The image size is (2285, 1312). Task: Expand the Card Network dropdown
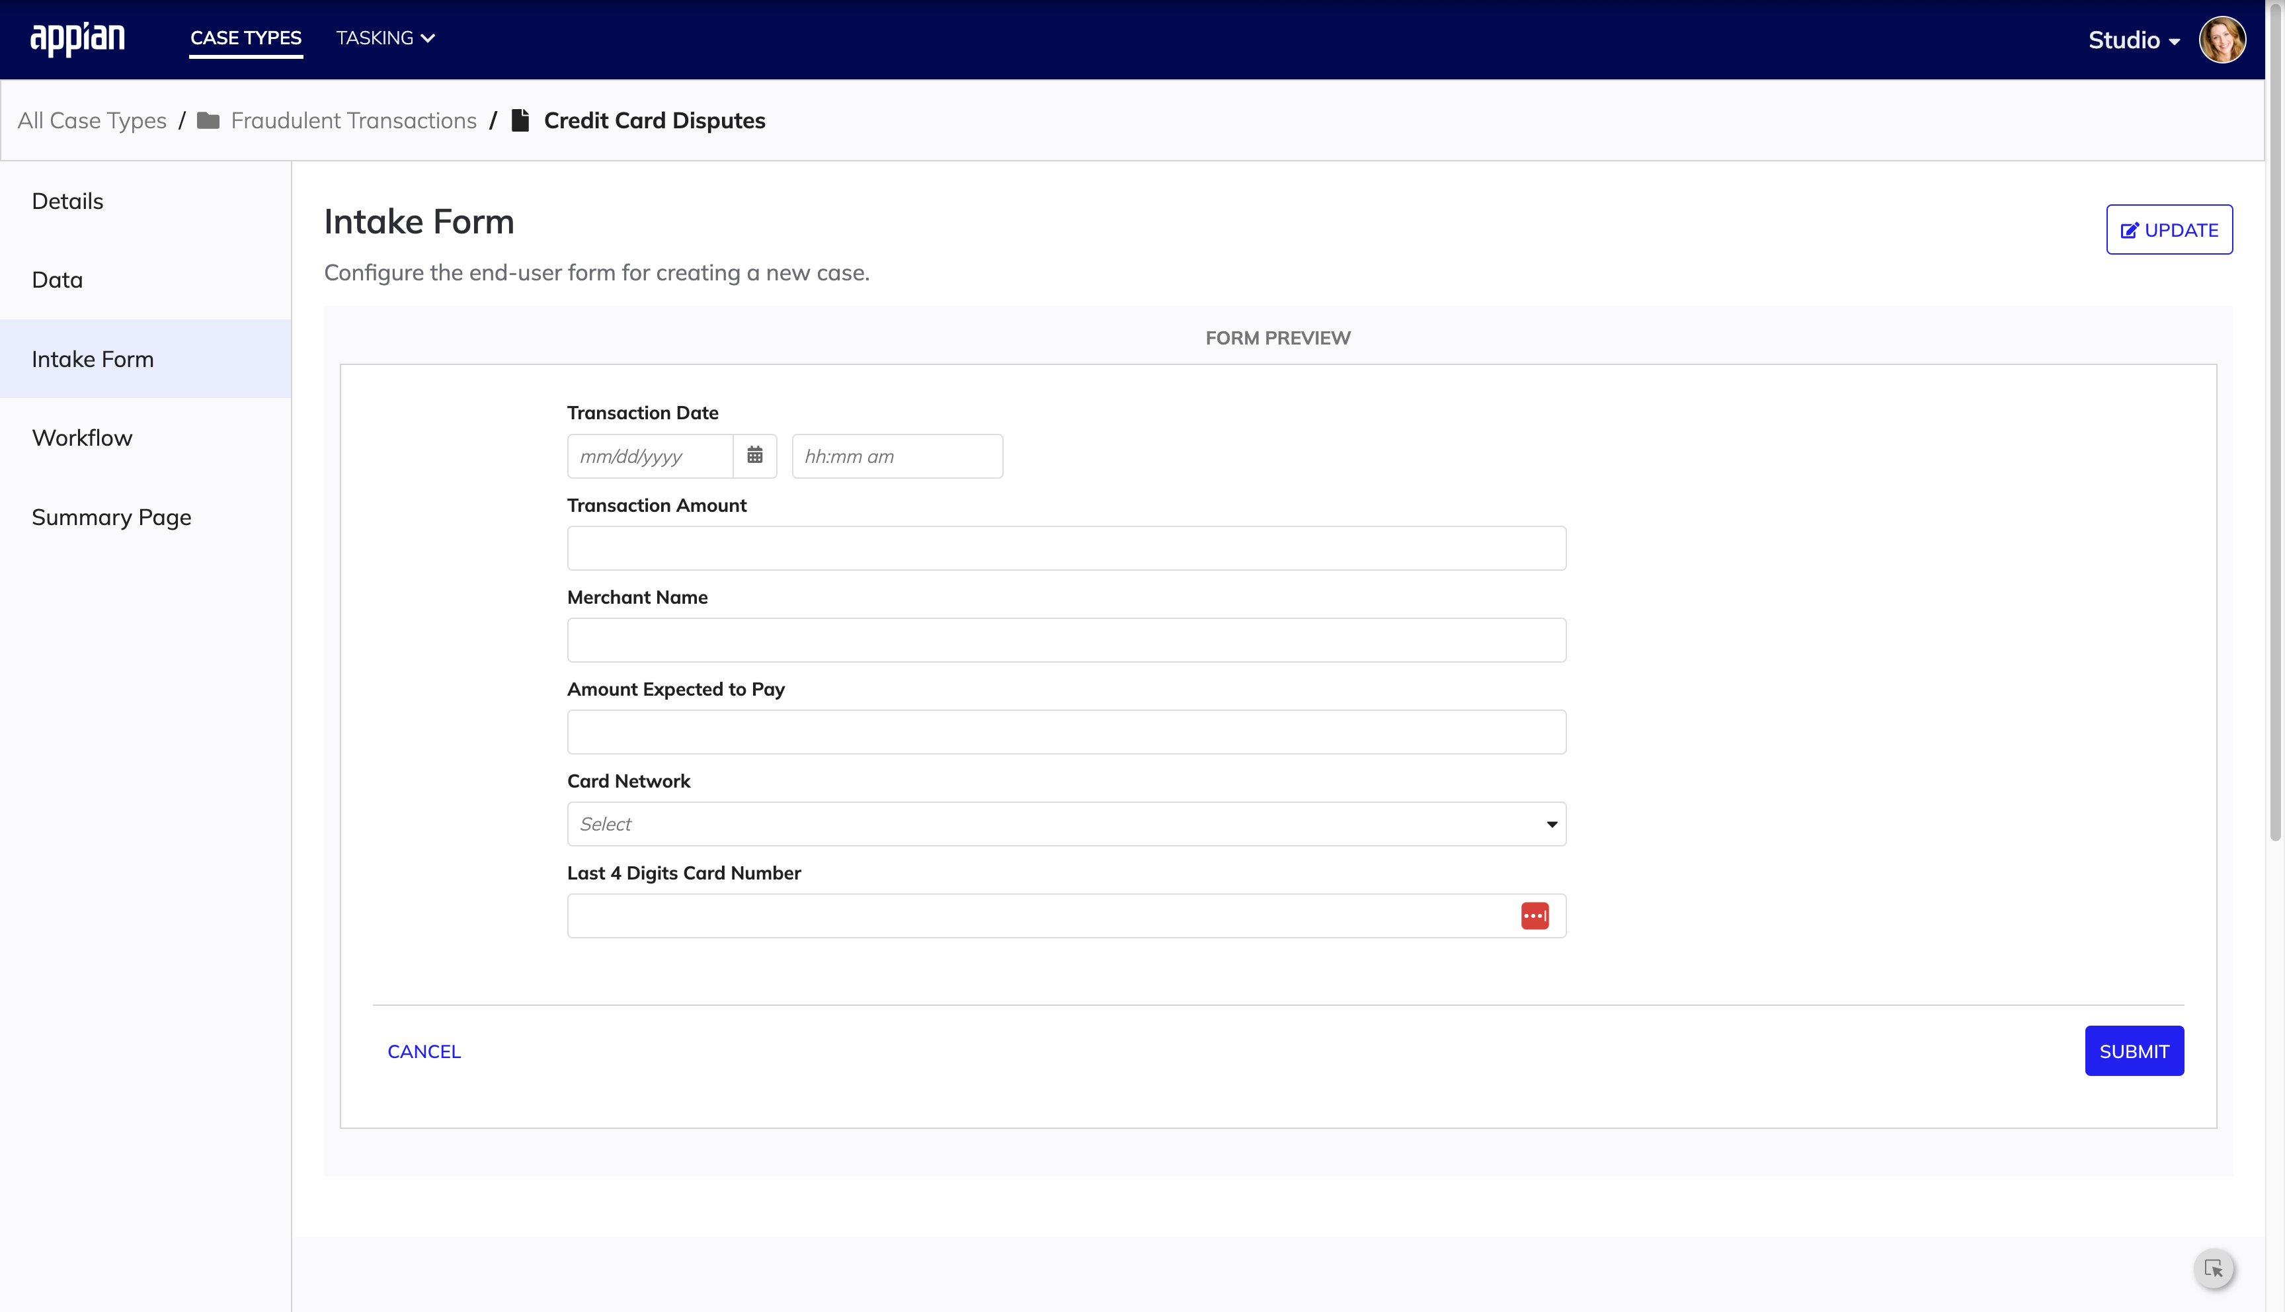tap(1066, 824)
